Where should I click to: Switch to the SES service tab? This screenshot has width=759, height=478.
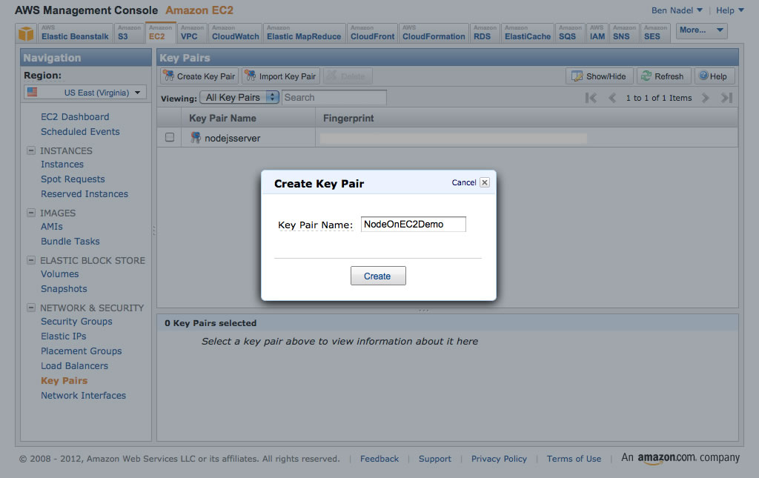pyautogui.click(x=655, y=33)
